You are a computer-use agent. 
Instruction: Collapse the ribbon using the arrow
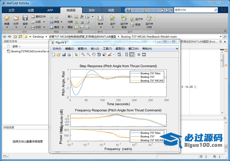click(225, 31)
